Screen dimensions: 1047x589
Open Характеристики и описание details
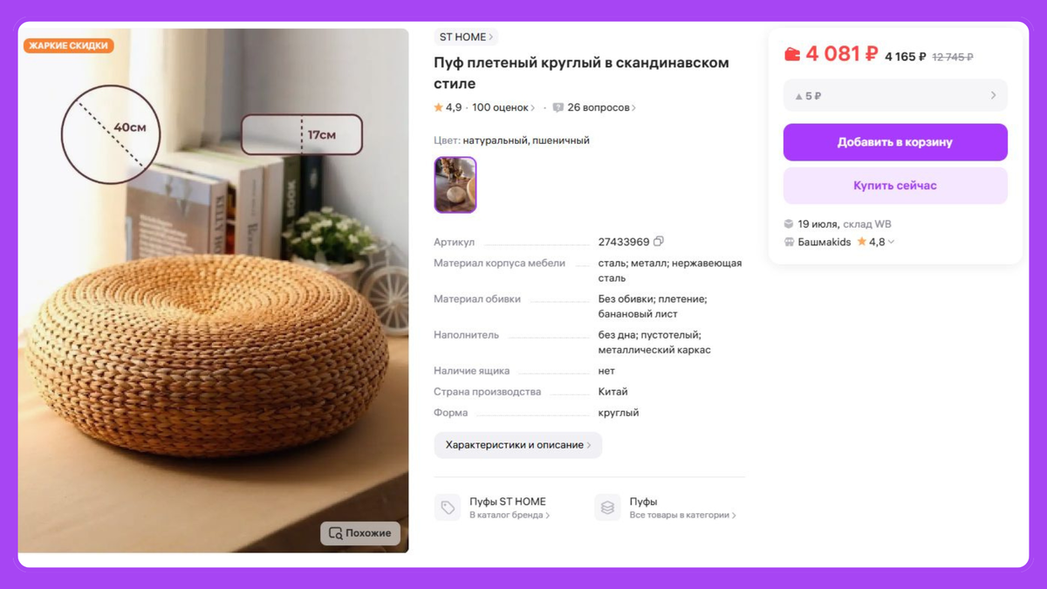tap(518, 445)
